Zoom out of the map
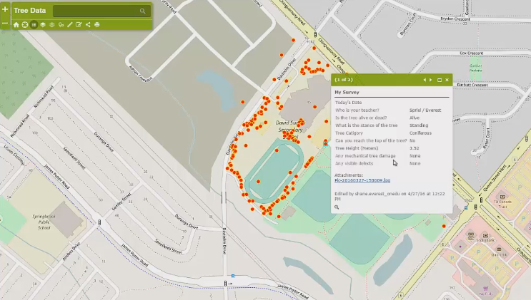Viewport: 531px width, 300px height. (x=5, y=24)
